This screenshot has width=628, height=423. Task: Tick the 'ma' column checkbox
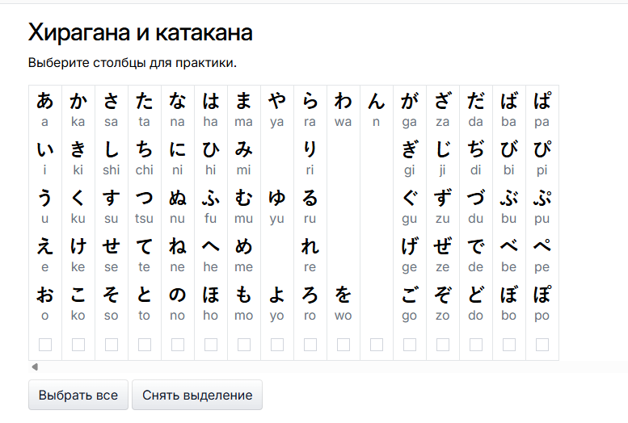(244, 345)
